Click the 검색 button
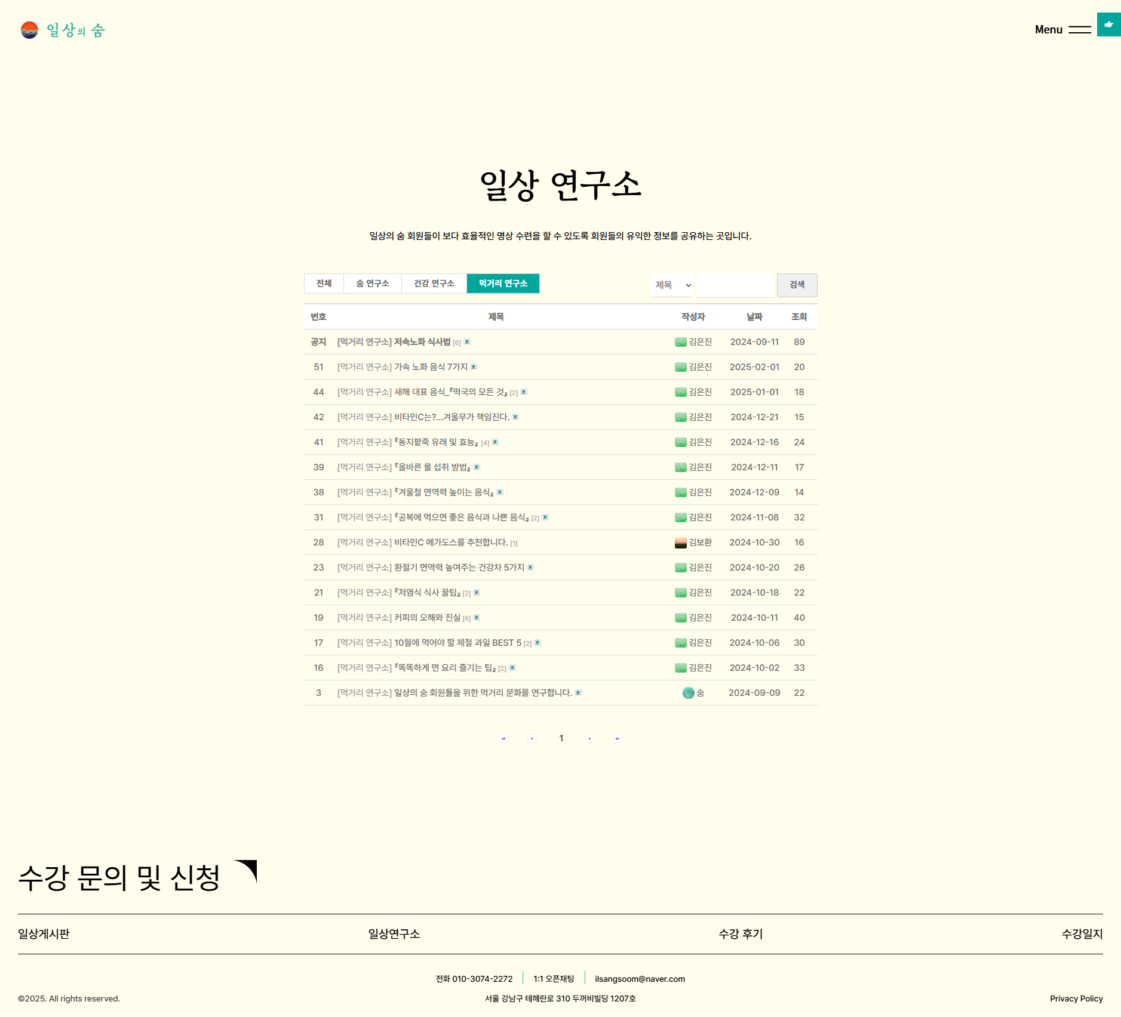 point(797,285)
